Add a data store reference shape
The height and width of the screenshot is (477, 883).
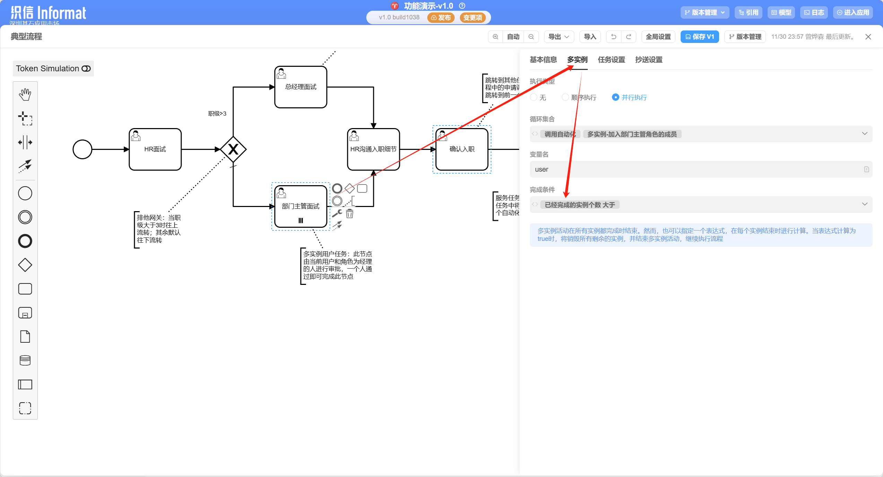click(x=25, y=360)
